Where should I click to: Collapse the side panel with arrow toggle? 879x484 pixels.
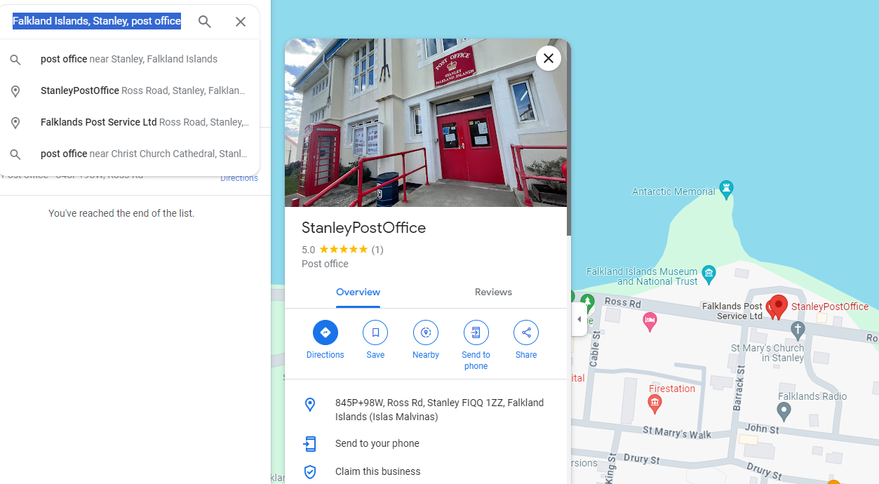click(579, 319)
